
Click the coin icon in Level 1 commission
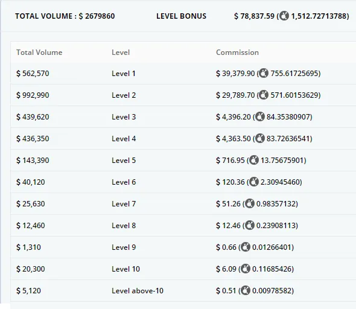(264, 74)
